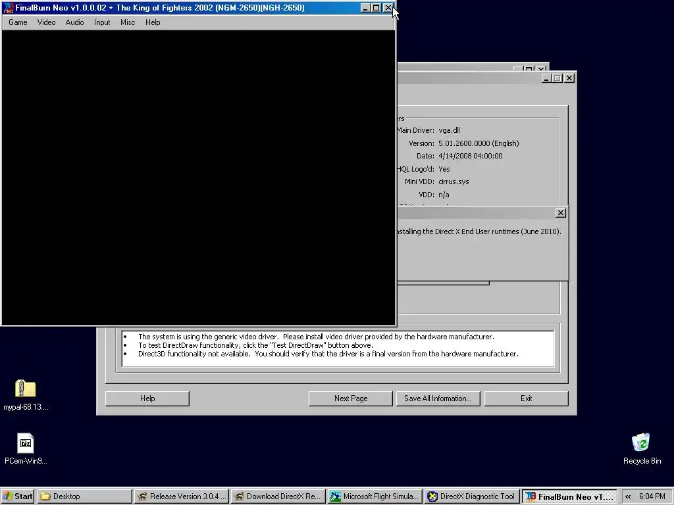Switch to DirectX Diagnostic Tool taskbar button
The image size is (674, 505).
pos(471,496)
